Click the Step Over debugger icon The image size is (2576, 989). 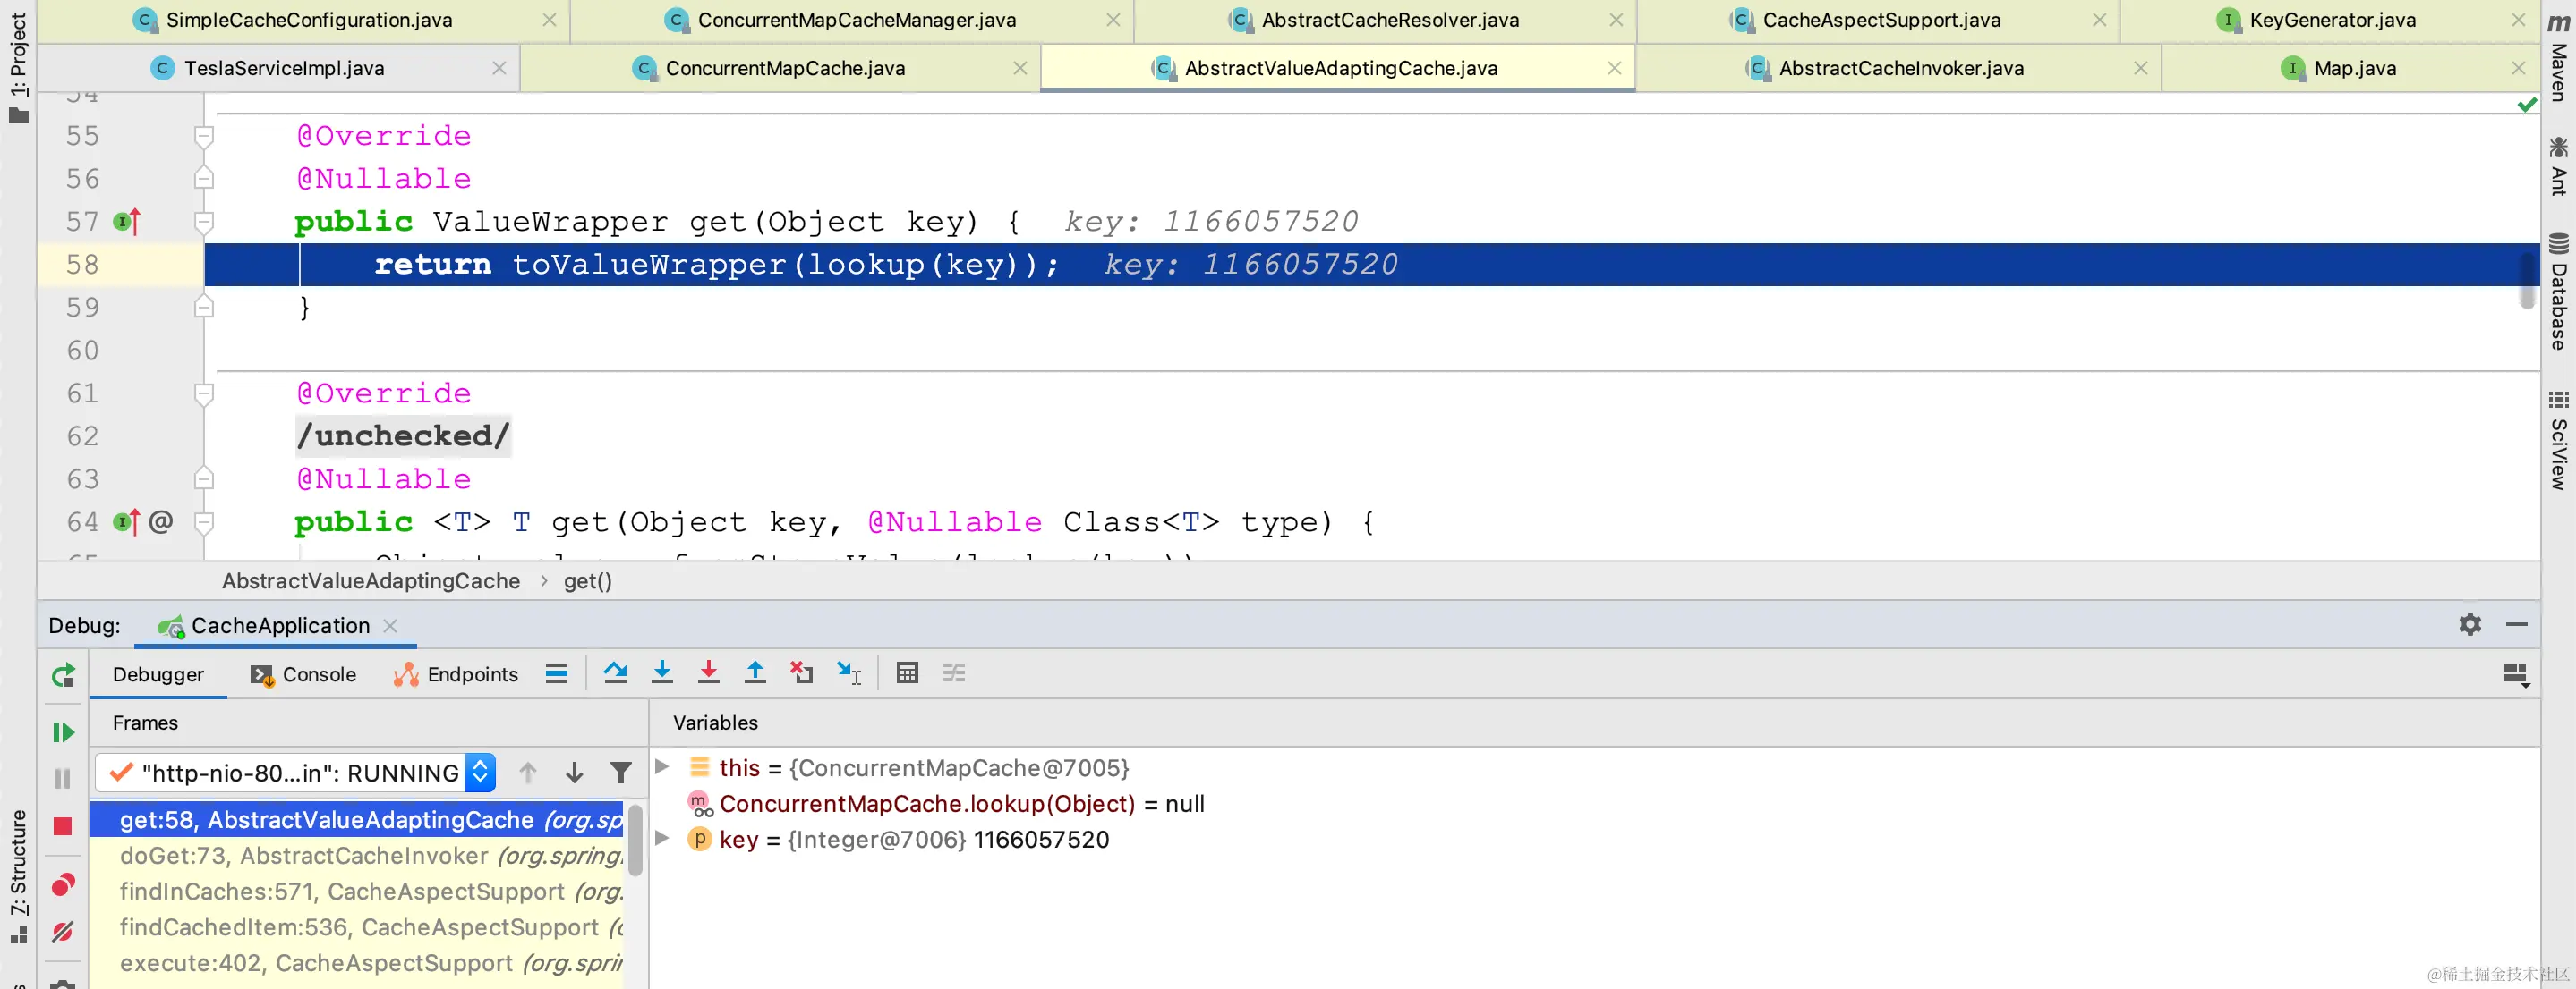[x=615, y=673]
